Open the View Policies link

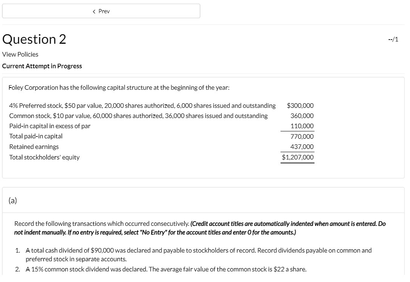(x=20, y=54)
